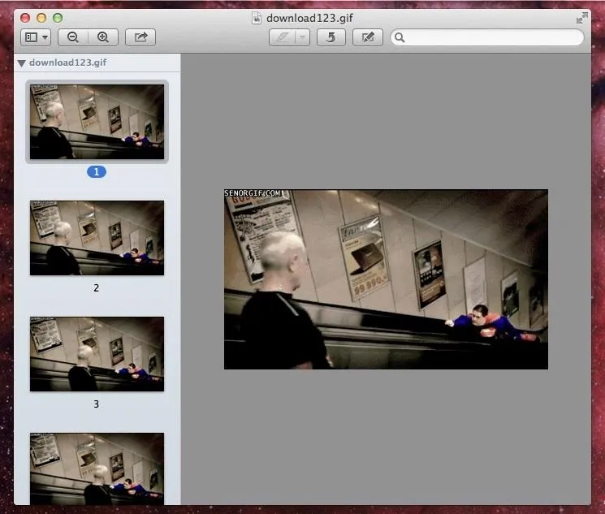
Task: Click the zoom in magnifier button
Action: [103, 37]
